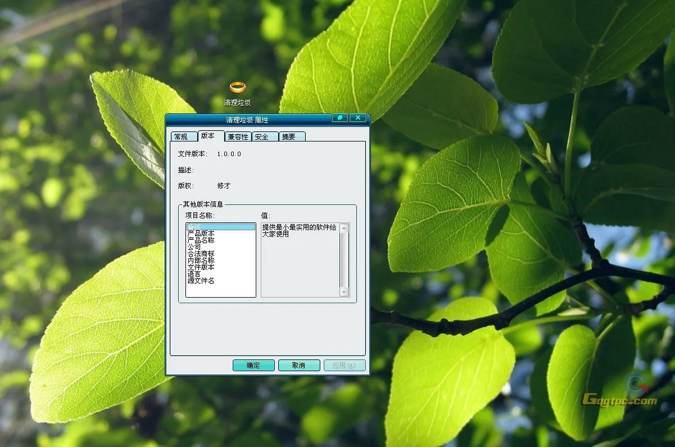
Task: Click inside the 值 text box
Action: [x=300, y=264]
